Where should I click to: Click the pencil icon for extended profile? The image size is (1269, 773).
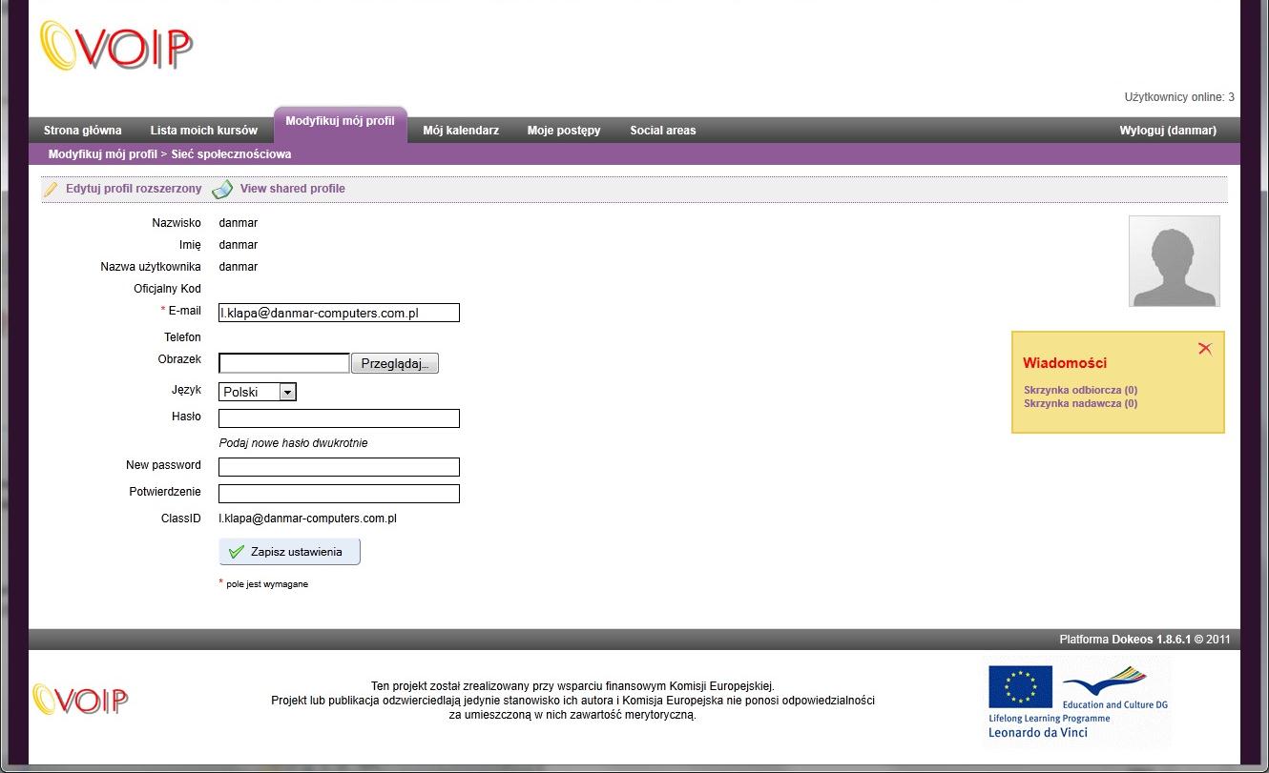coord(51,189)
